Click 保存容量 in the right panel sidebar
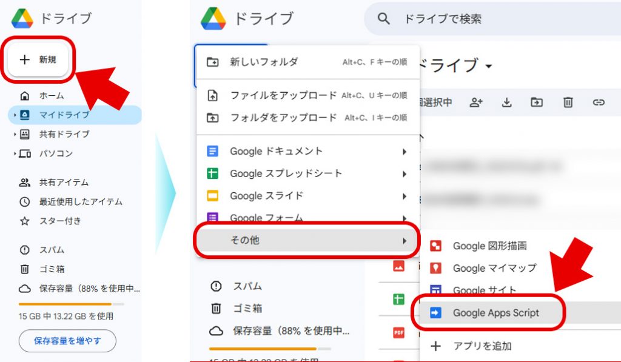The width and height of the screenshot is (621, 362). [x=291, y=330]
